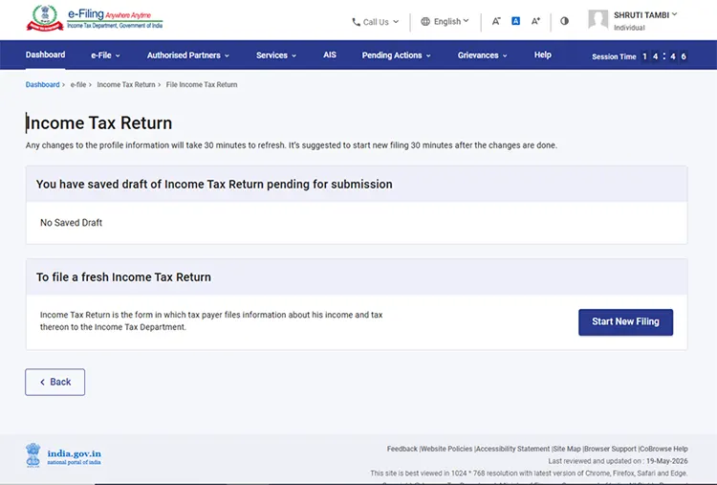The height and width of the screenshot is (485, 717).
Task: Click 'To file a fresh Income Tax Return' heading
Action: pos(123,277)
